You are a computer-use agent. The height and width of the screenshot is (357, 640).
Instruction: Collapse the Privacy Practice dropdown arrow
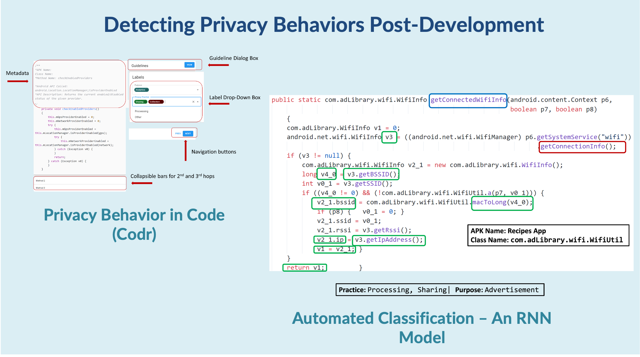click(x=198, y=102)
